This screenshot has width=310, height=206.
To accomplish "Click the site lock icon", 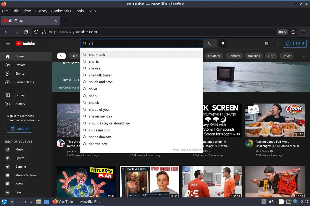I will click(x=44, y=32).
